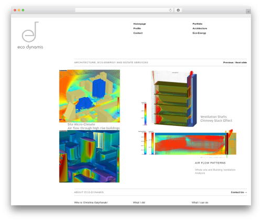Image resolution: width=262 pixels, height=221 pixels.
Task: Click Who is Christina Galyfianaki heading
Action: tap(91, 203)
